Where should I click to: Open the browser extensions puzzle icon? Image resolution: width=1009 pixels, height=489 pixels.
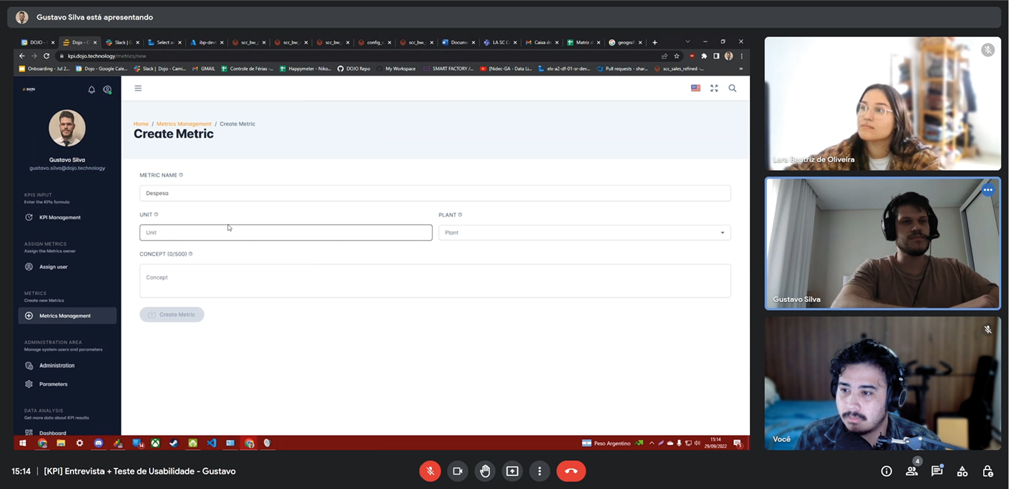pos(704,56)
